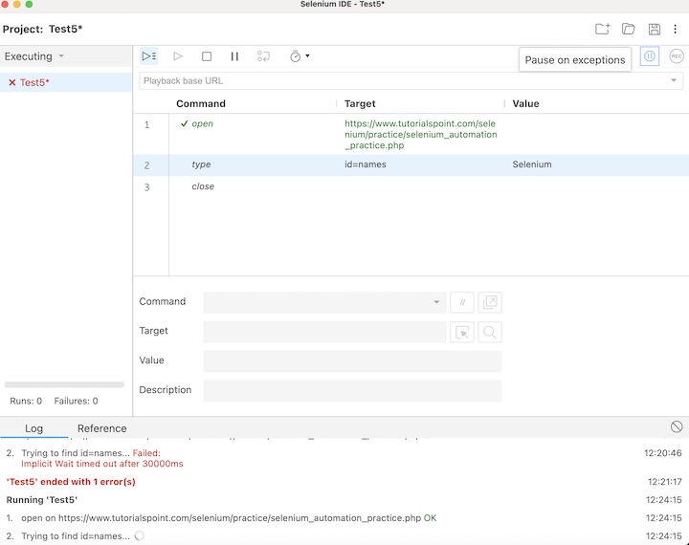Switch to the Reference tab
The width and height of the screenshot is (689, 545).
[101, 428]
